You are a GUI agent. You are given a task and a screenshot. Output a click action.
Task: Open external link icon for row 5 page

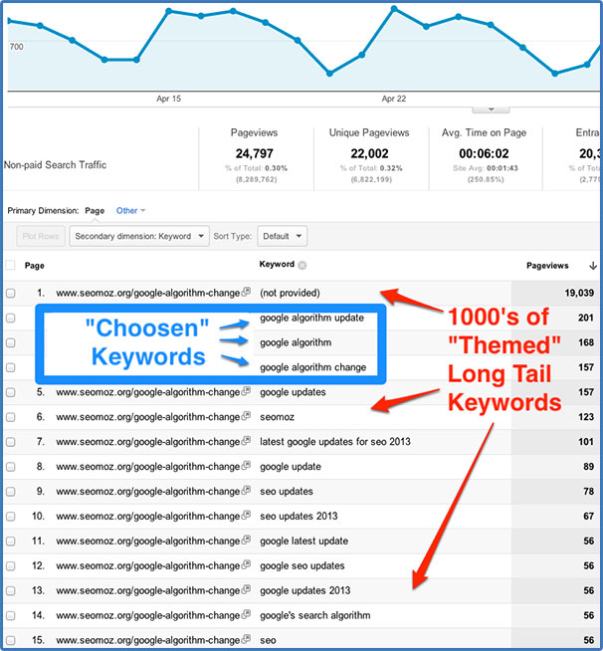[245, 392]
